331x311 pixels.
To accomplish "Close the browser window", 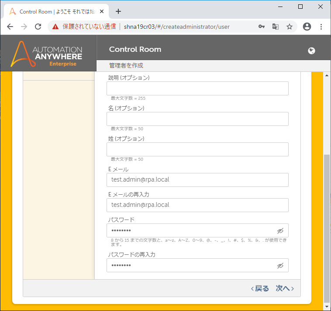I will tap(320, 7).
